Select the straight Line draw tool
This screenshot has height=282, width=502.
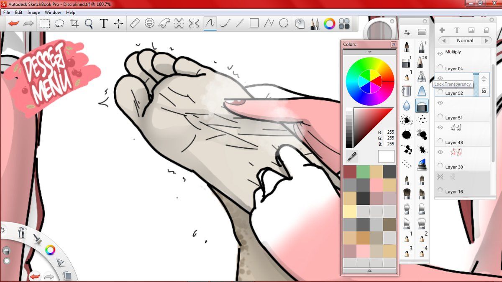pyautogui.click(x=240, y=23)
